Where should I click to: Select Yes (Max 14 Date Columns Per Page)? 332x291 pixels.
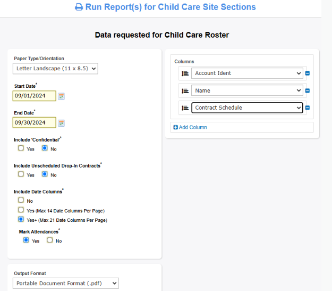click(x=21, y=210)
